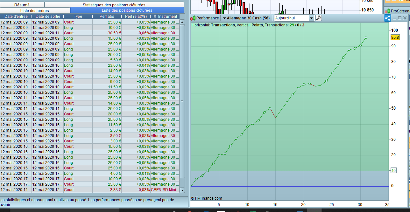Open the ProScreener panel tab
Screen dimensions: 410x212
pyautogui.click(x=397, y=11)
